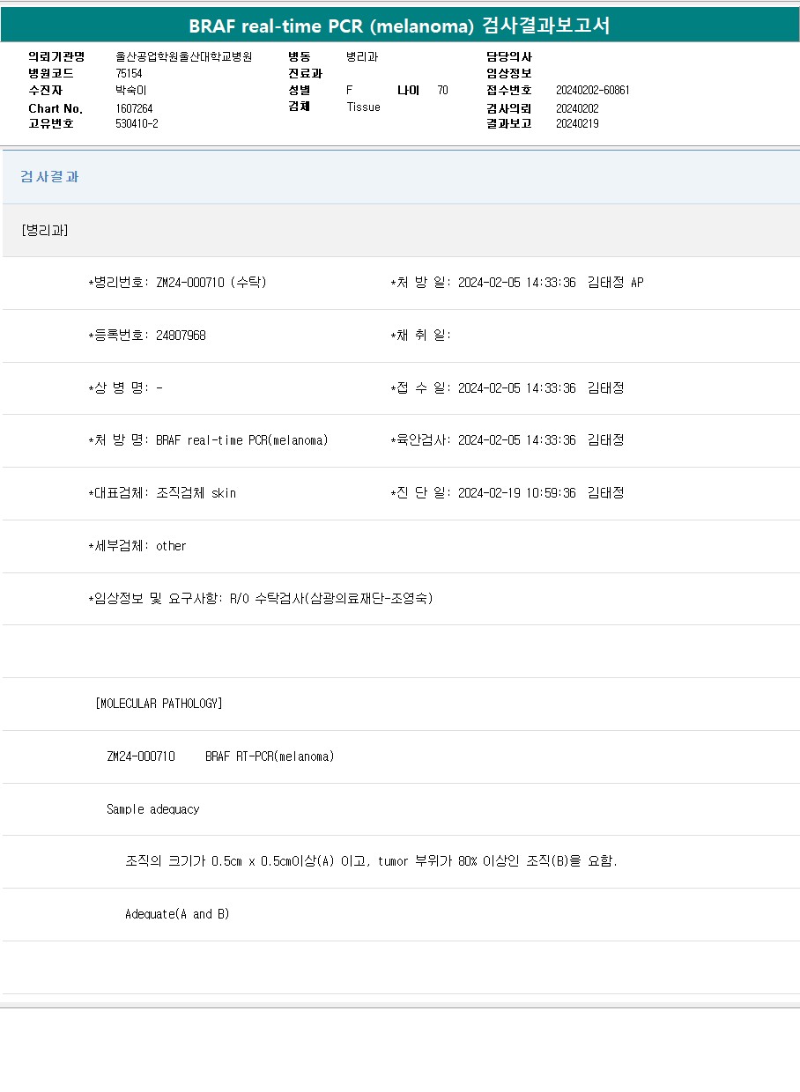The image size is (800, 1092).
Task: Click the 대표검체 조직검체 skin row
Action: click(x=162, y=493)
